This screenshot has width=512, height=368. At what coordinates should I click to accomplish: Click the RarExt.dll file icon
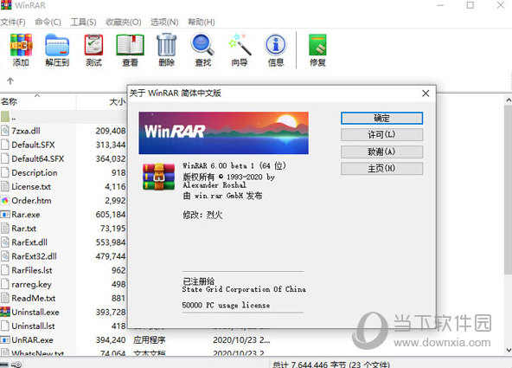pos(5,242)
